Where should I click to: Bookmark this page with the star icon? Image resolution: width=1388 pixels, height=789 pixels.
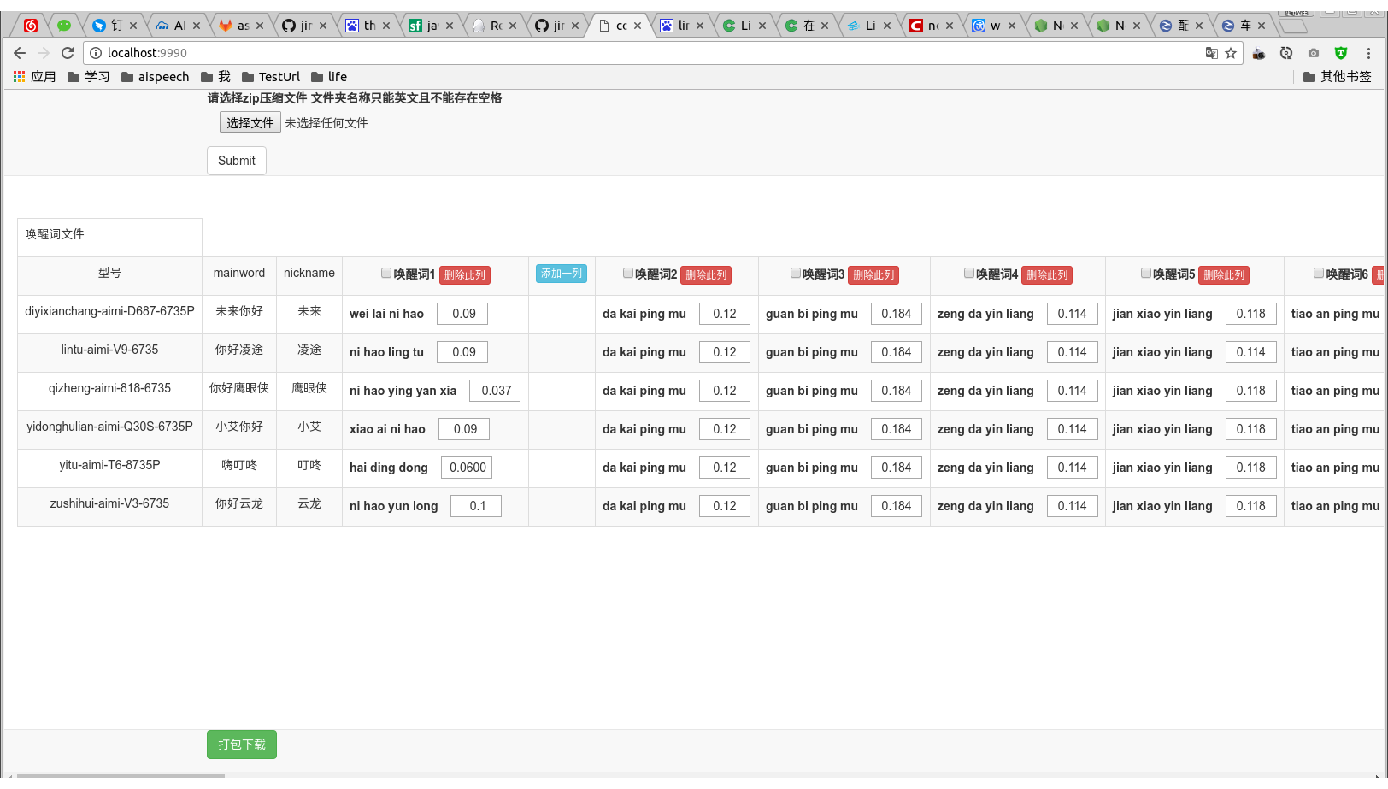1231,53
